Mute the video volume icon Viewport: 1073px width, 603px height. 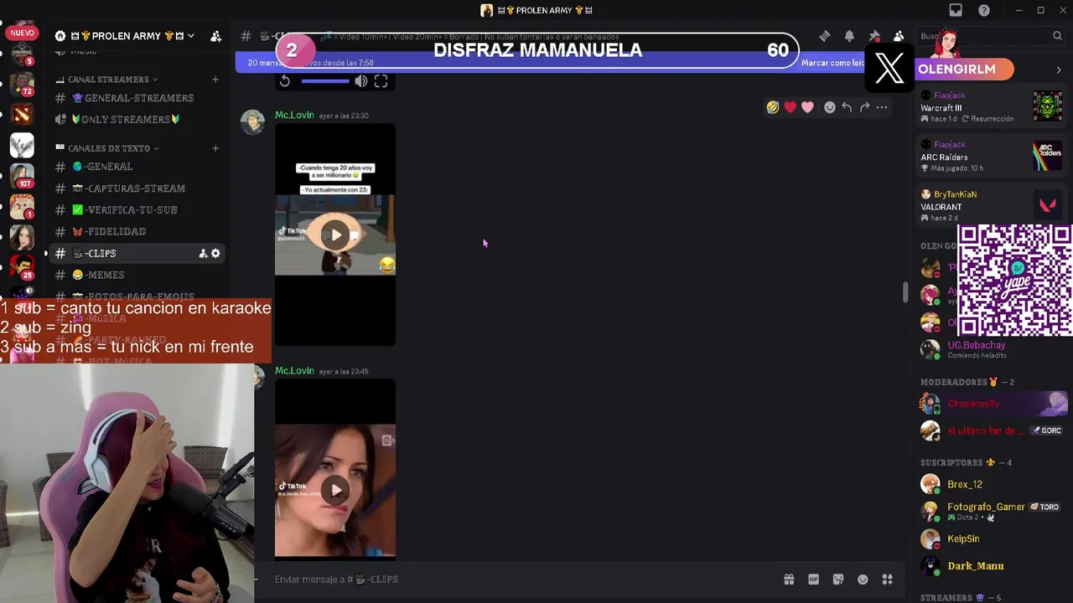click(360, 81)
